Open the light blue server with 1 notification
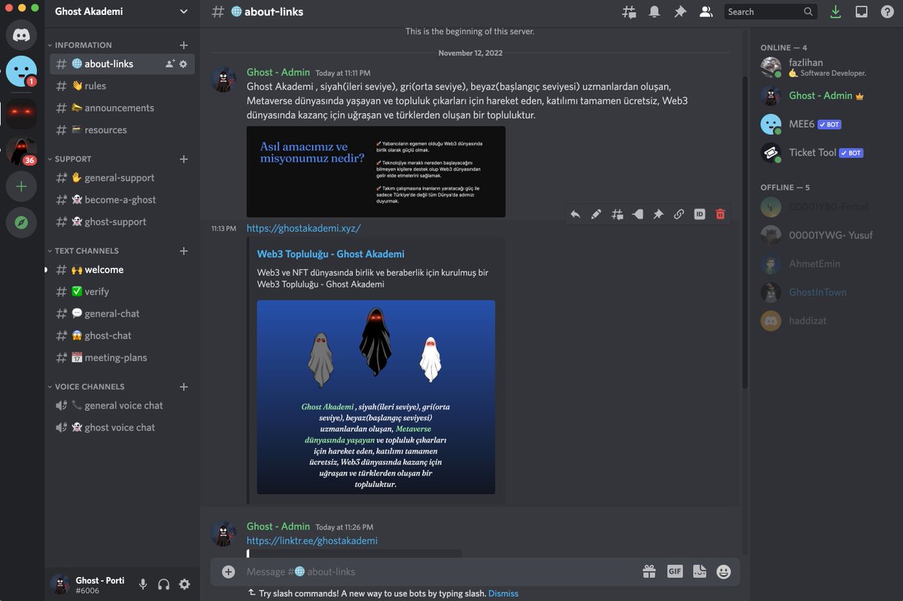Image resolution: width=903 pixels, height=601 pixels. (x=21, y=71)
